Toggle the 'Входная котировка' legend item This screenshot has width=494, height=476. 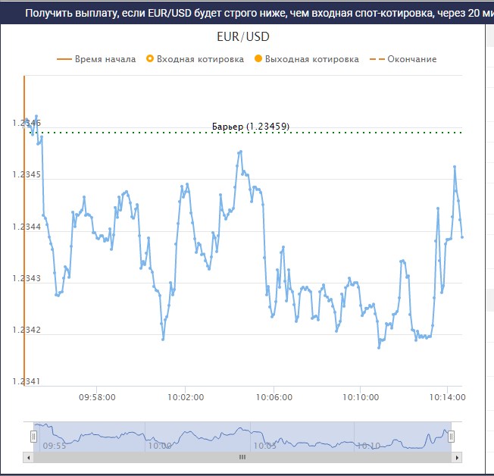point(195,59)
